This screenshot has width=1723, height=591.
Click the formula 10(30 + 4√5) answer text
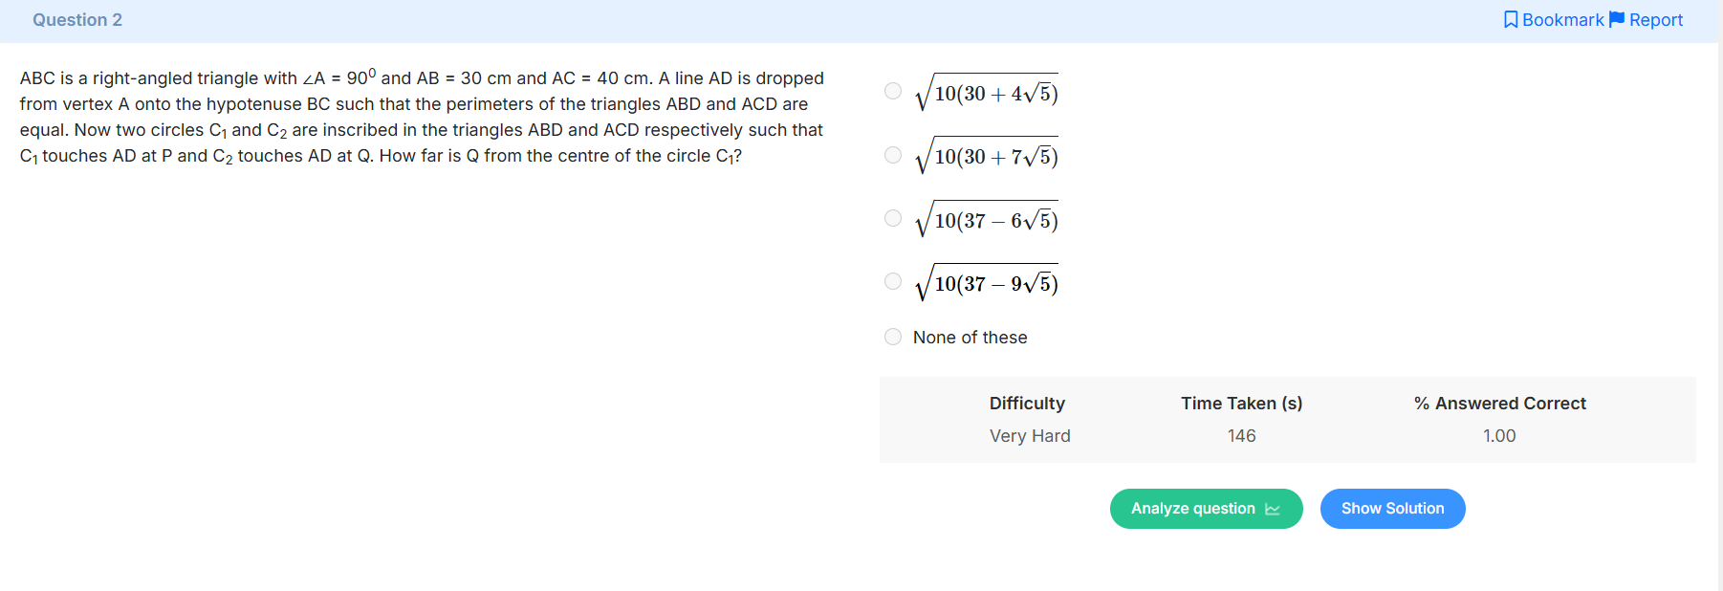(x=986, y=92)
